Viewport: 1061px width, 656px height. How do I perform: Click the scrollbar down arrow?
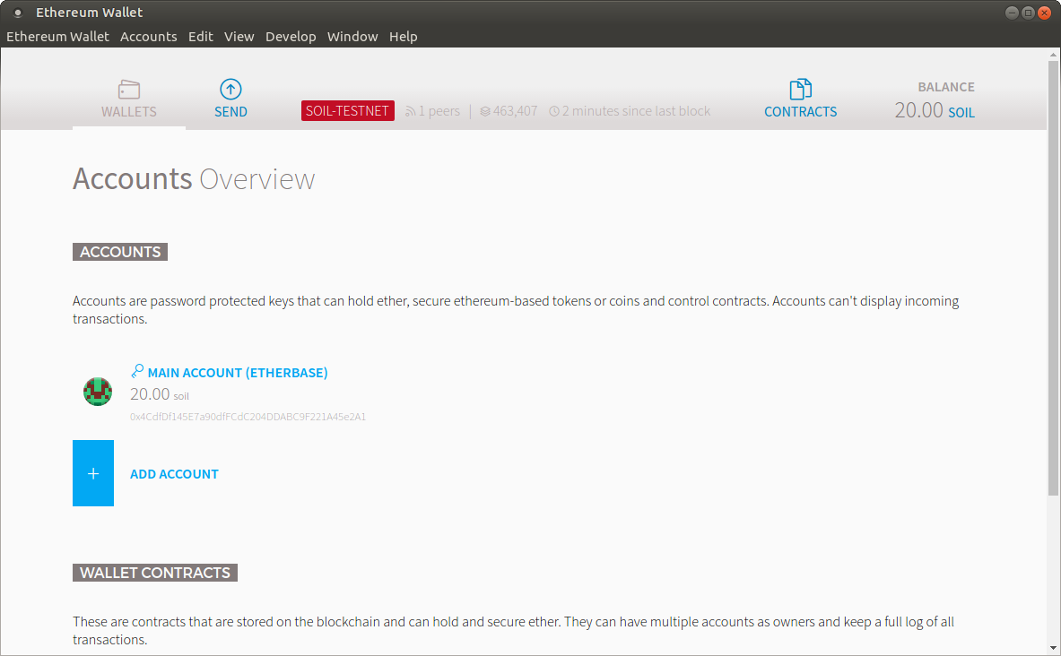tap(1053, 649)
